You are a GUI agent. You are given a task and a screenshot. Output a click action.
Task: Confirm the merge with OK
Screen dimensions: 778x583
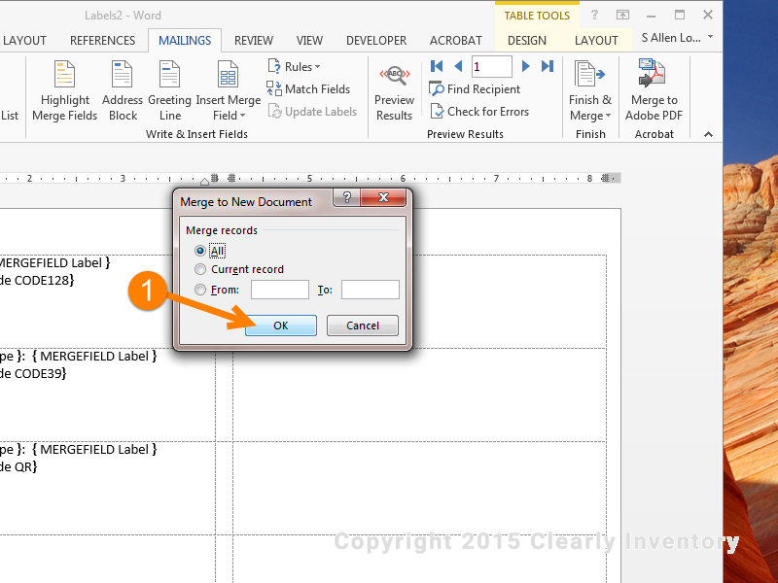pyautogui.click(x=281, y=325)
